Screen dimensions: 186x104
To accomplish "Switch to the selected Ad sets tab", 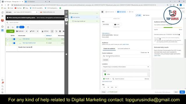I will point(20,27).
